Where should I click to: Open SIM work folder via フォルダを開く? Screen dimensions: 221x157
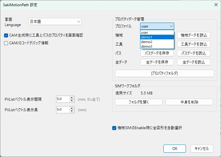pyautogui.click(x=139, y=102)
